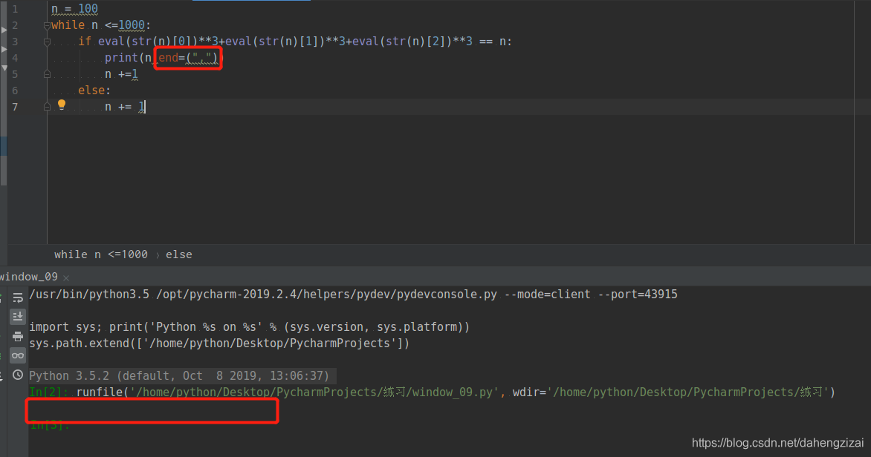Screen dimensions: 871x457
Task: Click the '/usr/bin/python3.5' console line
Action: (x=353, y=295)
